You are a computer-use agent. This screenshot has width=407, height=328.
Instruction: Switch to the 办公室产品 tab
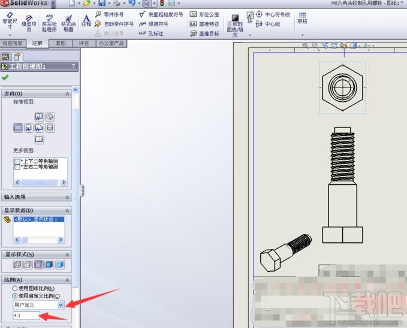click(x=111, y=43)
